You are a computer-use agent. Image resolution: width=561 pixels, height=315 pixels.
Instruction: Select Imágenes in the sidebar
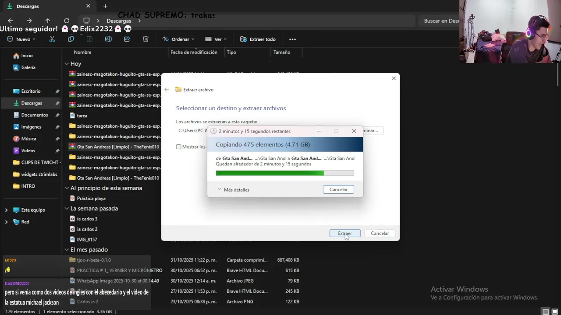coord(27,126)
